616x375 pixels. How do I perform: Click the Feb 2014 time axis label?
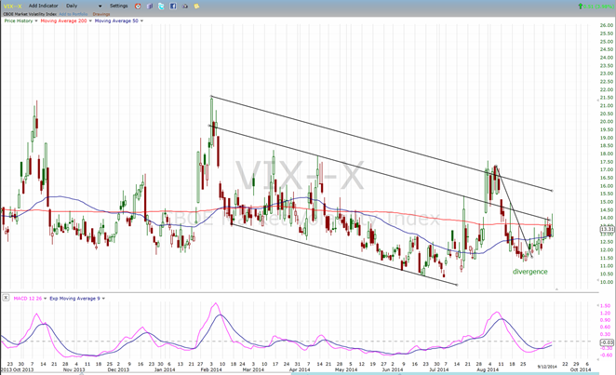[x=211, y=369]
